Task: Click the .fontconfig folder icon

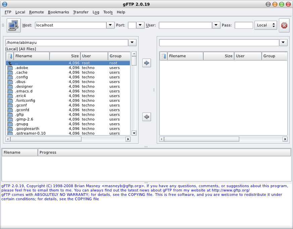Action: [x=10, y=101]
